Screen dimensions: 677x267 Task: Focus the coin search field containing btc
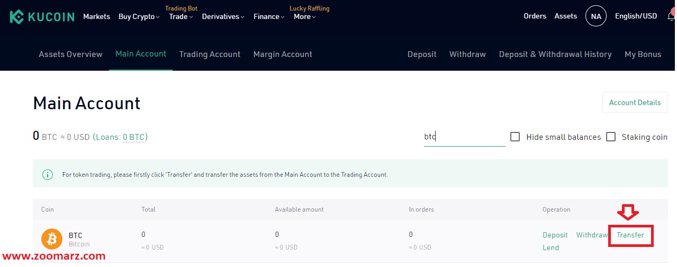465,137
